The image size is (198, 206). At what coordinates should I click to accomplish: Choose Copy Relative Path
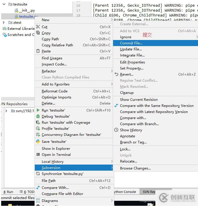pyautogui.click(x=74, y=45)
